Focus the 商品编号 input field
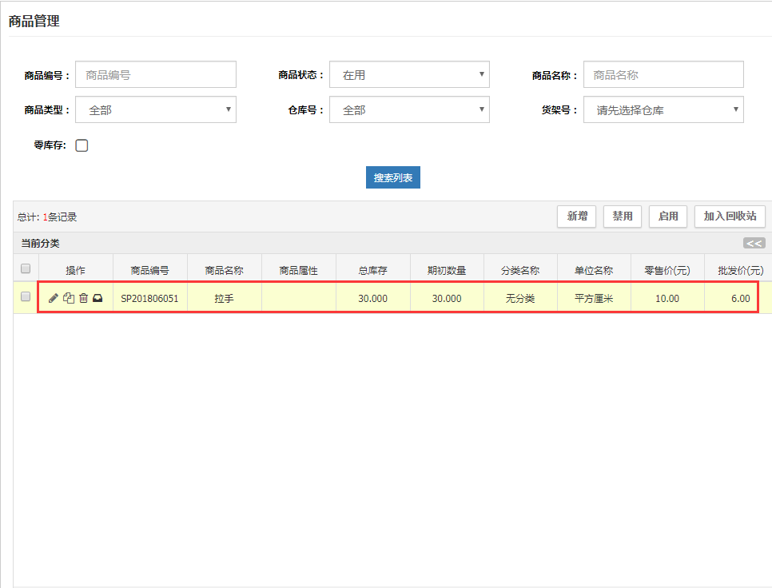 [156, 74]
